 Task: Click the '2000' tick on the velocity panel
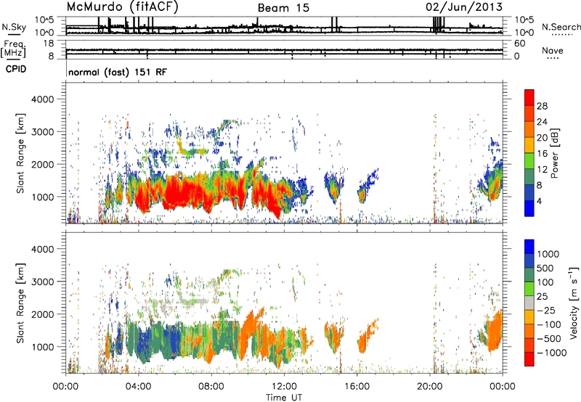point(43,314)
